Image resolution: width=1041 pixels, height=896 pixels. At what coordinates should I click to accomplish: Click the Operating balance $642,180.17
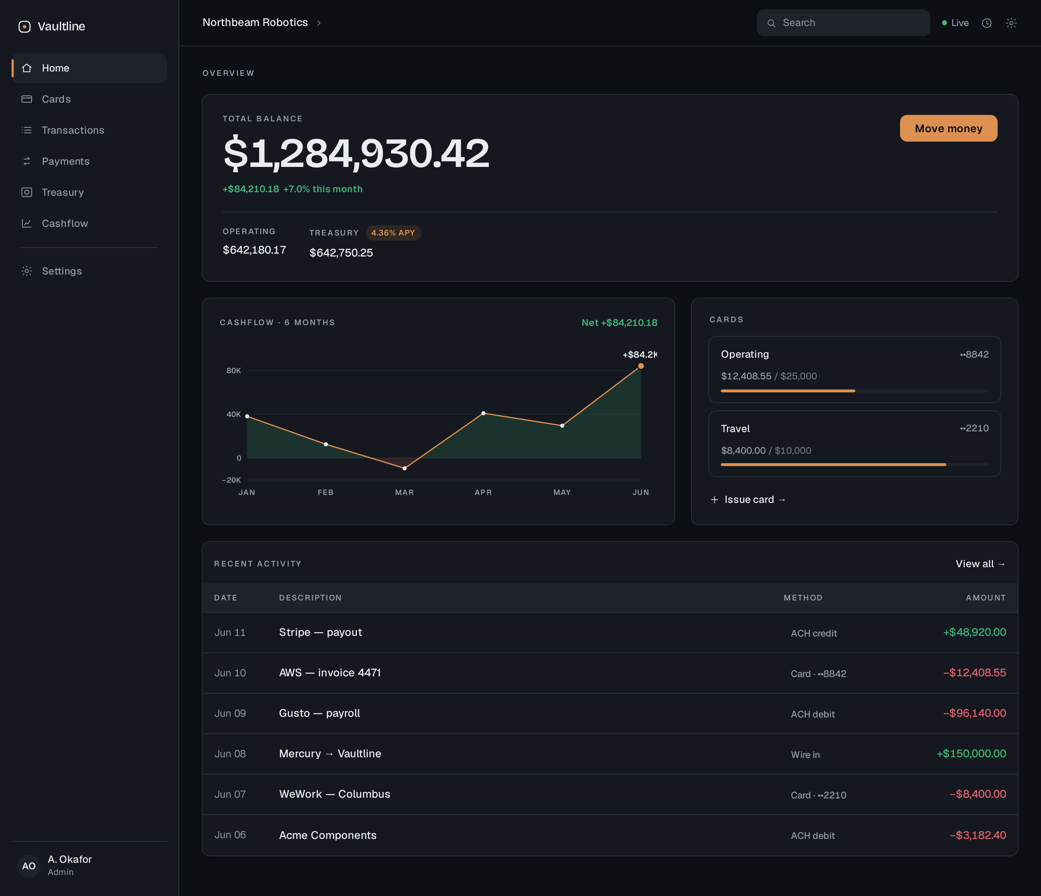coord(254,250)
